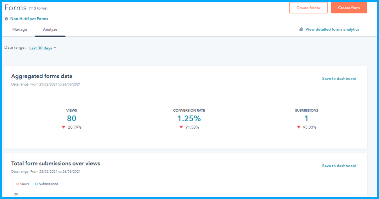Open the Non-HubSpot Forms link
The width and height of the screenshot is (379, 199).
tap(29, 19)
